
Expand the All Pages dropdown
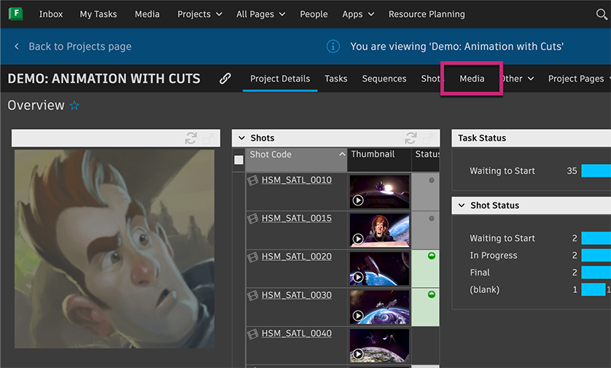click(x=261, y=15)
